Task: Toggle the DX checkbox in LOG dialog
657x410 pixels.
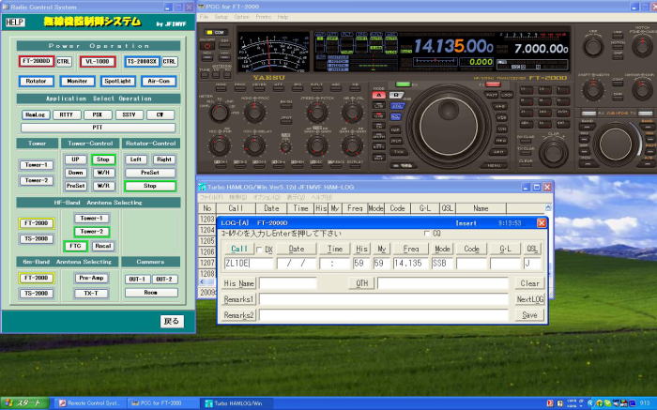Action: point(259,250)
